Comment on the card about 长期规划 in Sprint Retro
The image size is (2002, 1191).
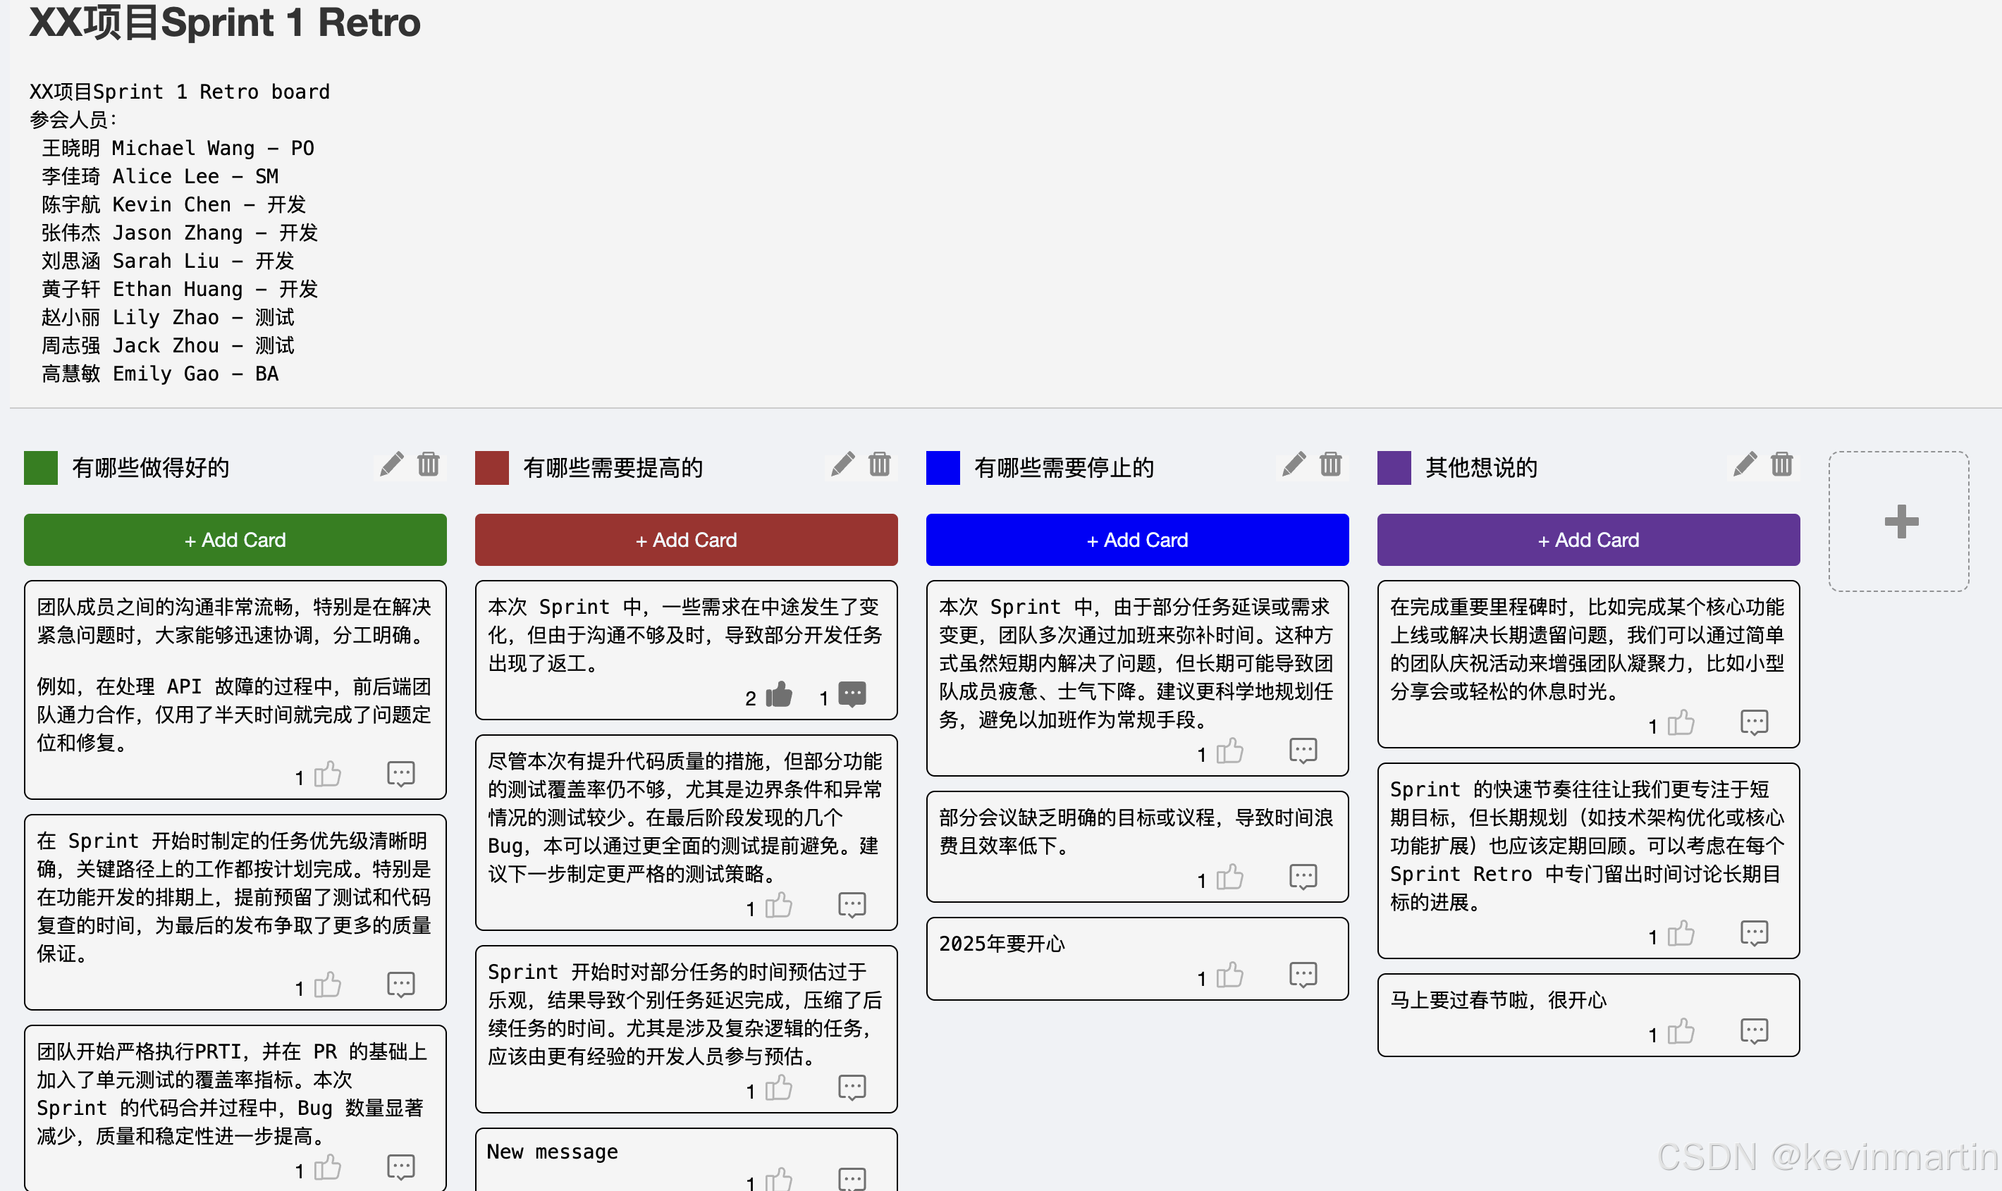click(x=1754, y=933)
